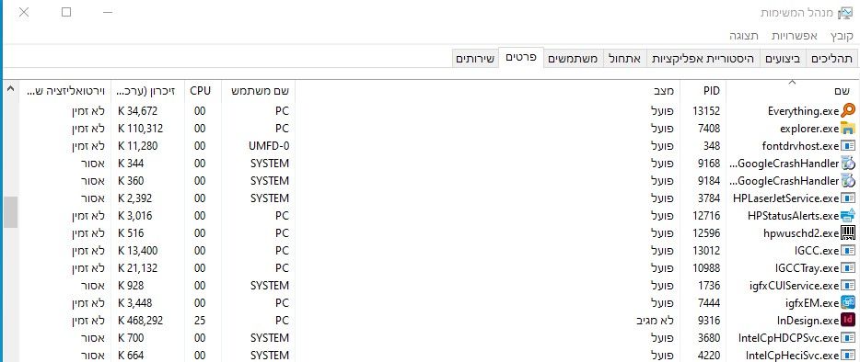Click the hpwuschd2.exe icon
This screenshot has width=860, height=362.
point(848,232)
